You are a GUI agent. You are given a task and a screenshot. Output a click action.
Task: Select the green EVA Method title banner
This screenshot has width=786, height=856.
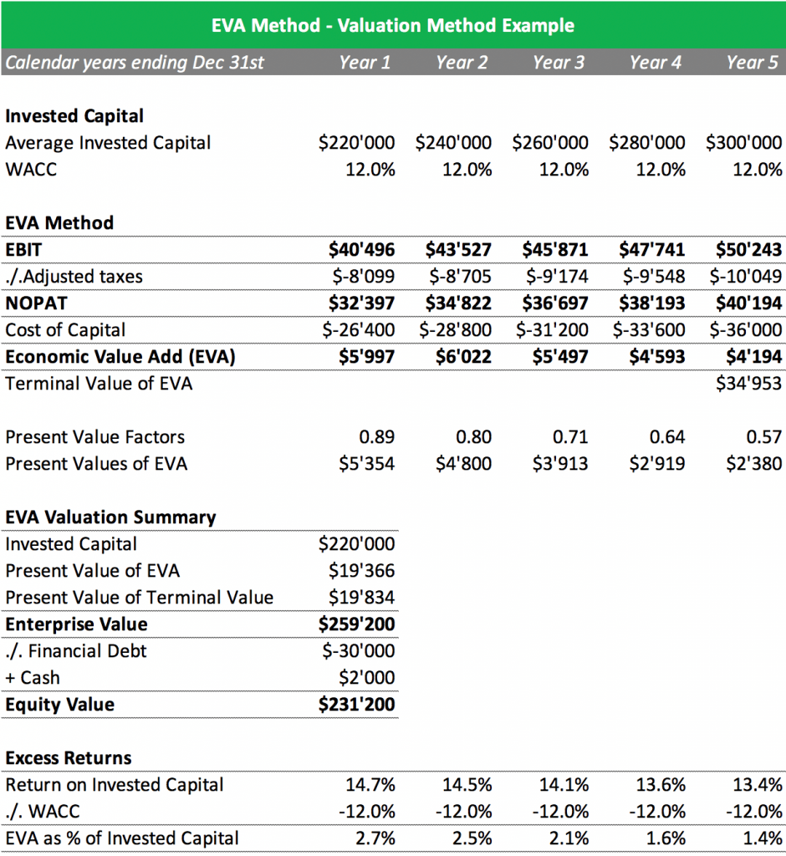coord(393,24)
